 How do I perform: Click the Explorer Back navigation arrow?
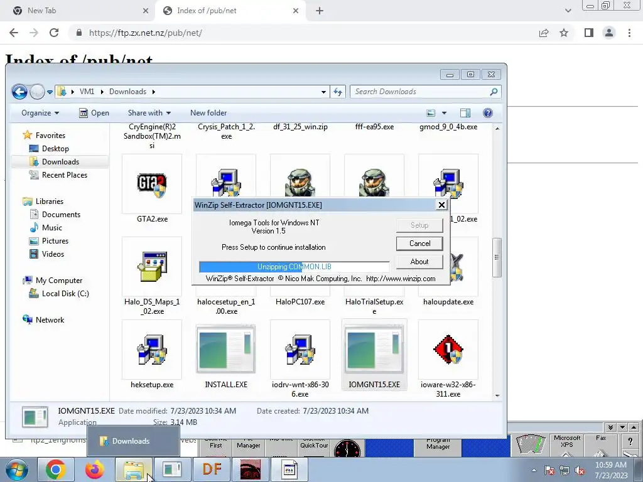19,92
